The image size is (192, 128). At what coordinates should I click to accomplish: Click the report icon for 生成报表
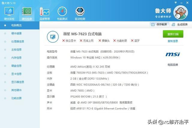tap(173, 25)
